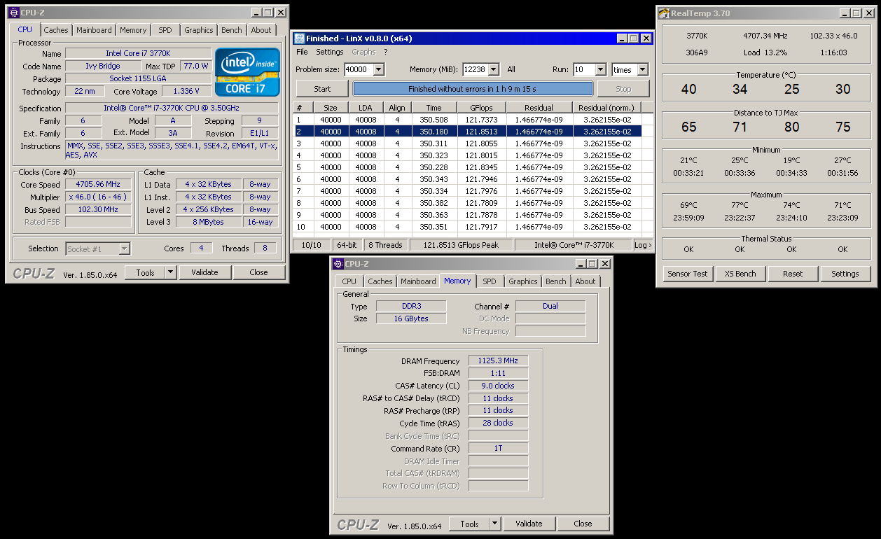Select LinX result row 10
The height and width of the screenshot is (539, 881).
(468, 227)
